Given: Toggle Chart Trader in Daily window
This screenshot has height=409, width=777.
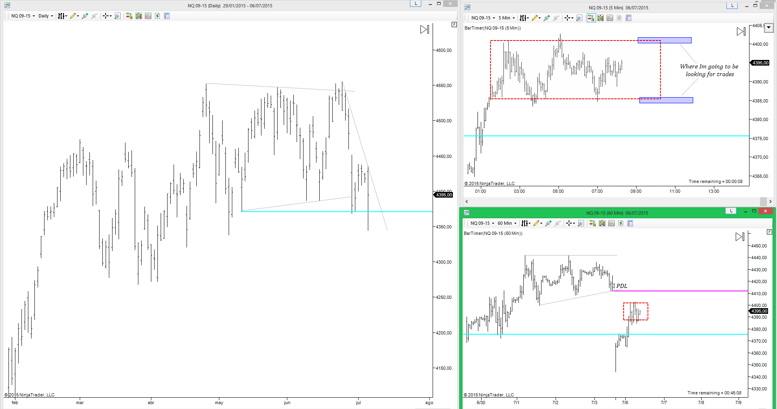Looking at the screenshot, I should (x=129, y=16).
